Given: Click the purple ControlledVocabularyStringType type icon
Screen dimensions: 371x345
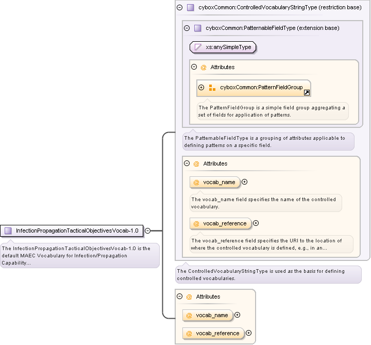Looking at the screenshot, I should (x=190, y=8).
